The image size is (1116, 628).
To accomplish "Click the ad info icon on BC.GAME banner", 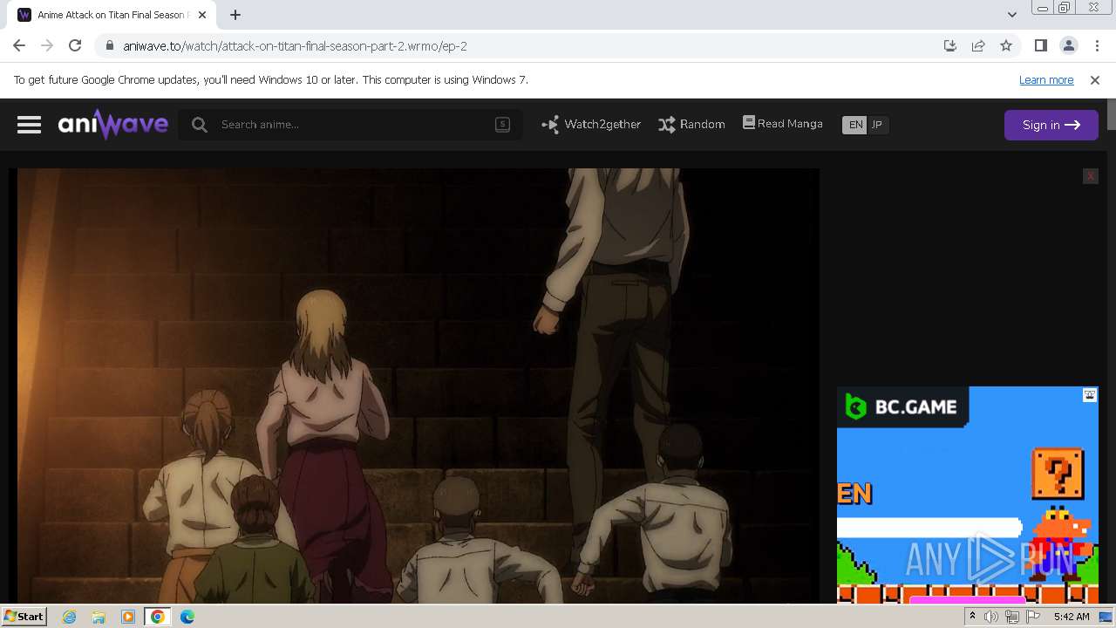I will click(1090, 395).
